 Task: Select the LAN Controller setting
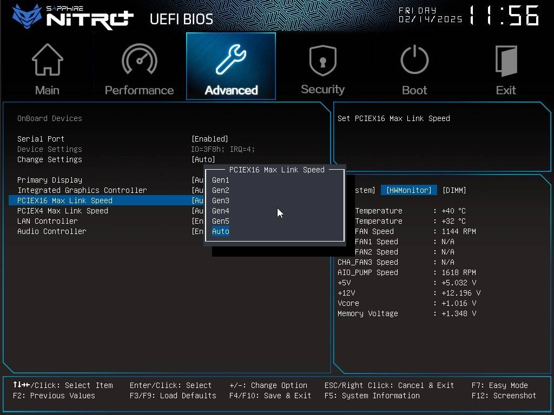48,221
